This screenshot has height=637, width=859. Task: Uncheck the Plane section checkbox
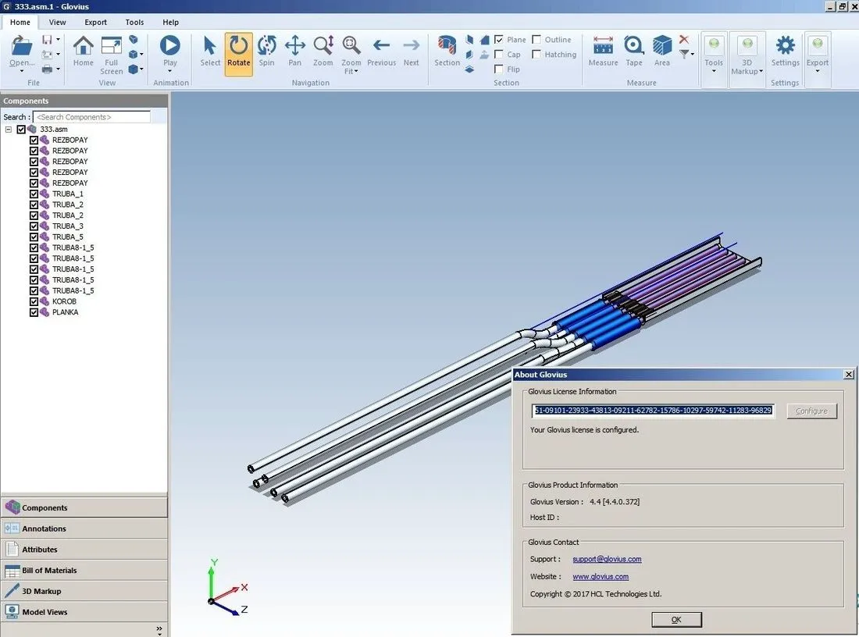click(x=498, y=40)
